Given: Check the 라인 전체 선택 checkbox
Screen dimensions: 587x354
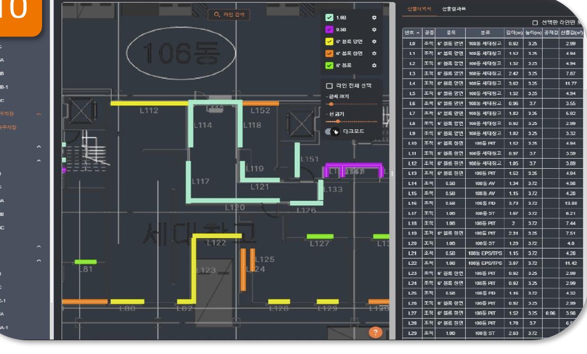Looking at the screenshot, I should point(329,86).
